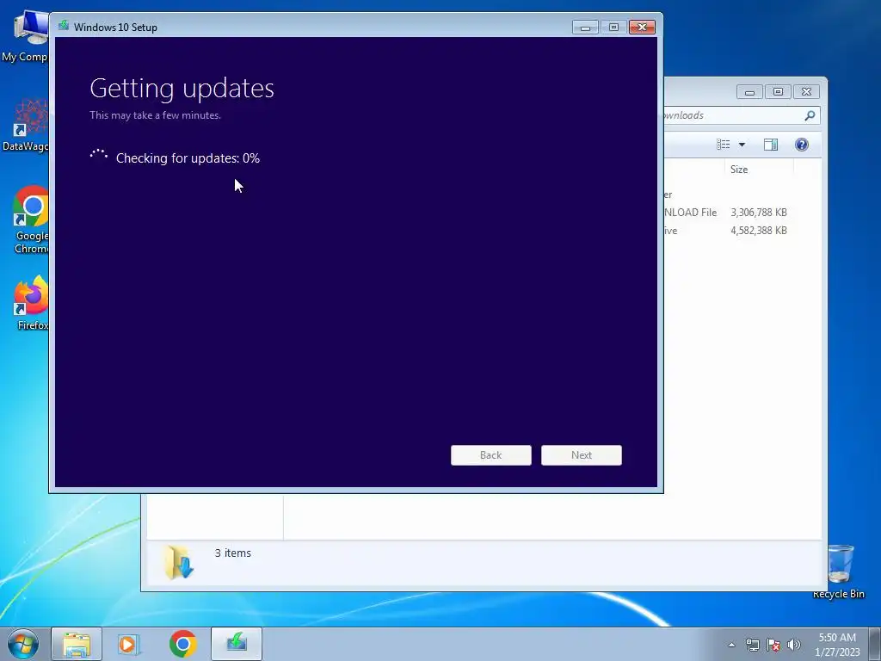Image resolution: width=881 pixels, height=661 pixels.
Task: Maximize the Explorer Downloads window
Action: [x=778, y=91]
